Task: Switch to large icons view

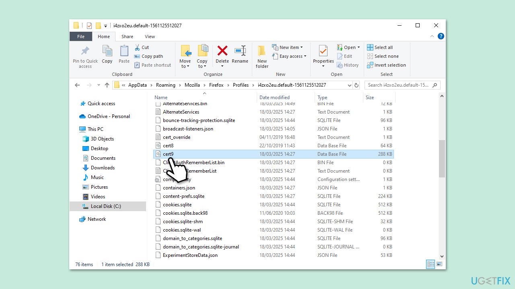Action: coord(439,264)
